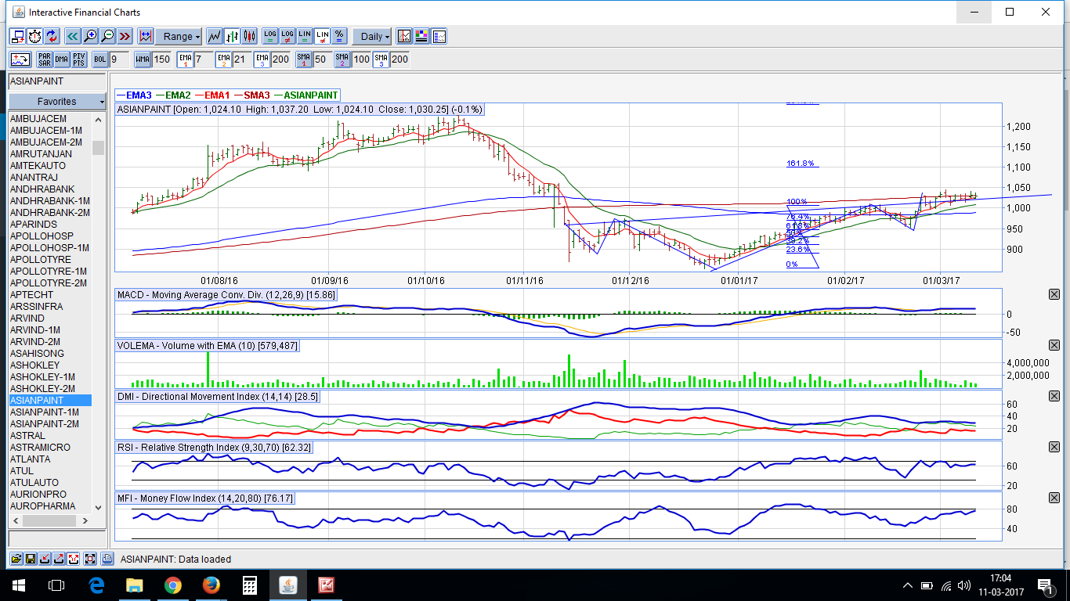1070x601 pixels.
Task: Close the MFI indicator panel
Action: click(1054, 498)
